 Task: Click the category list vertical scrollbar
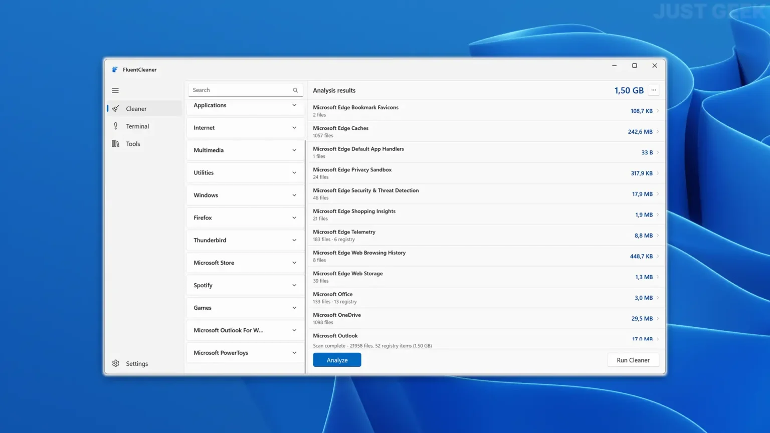point(305,257)
